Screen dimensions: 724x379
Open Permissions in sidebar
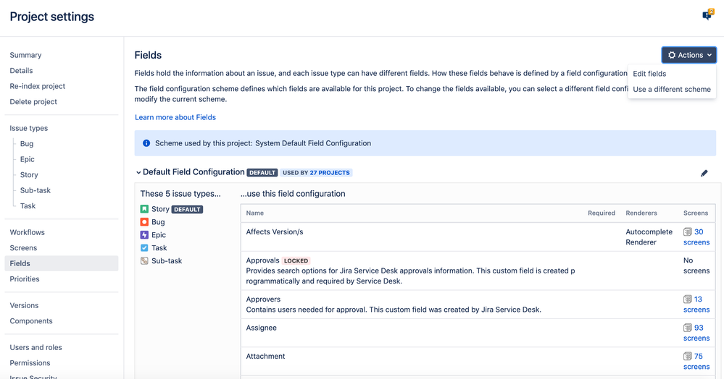(30, 363)
